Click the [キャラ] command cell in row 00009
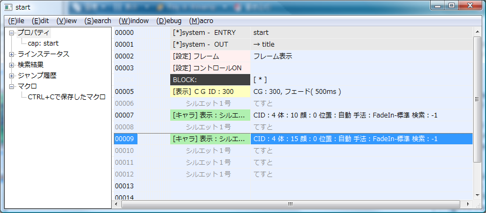Screen dimensions: 486x213 [x=210, y=139]
